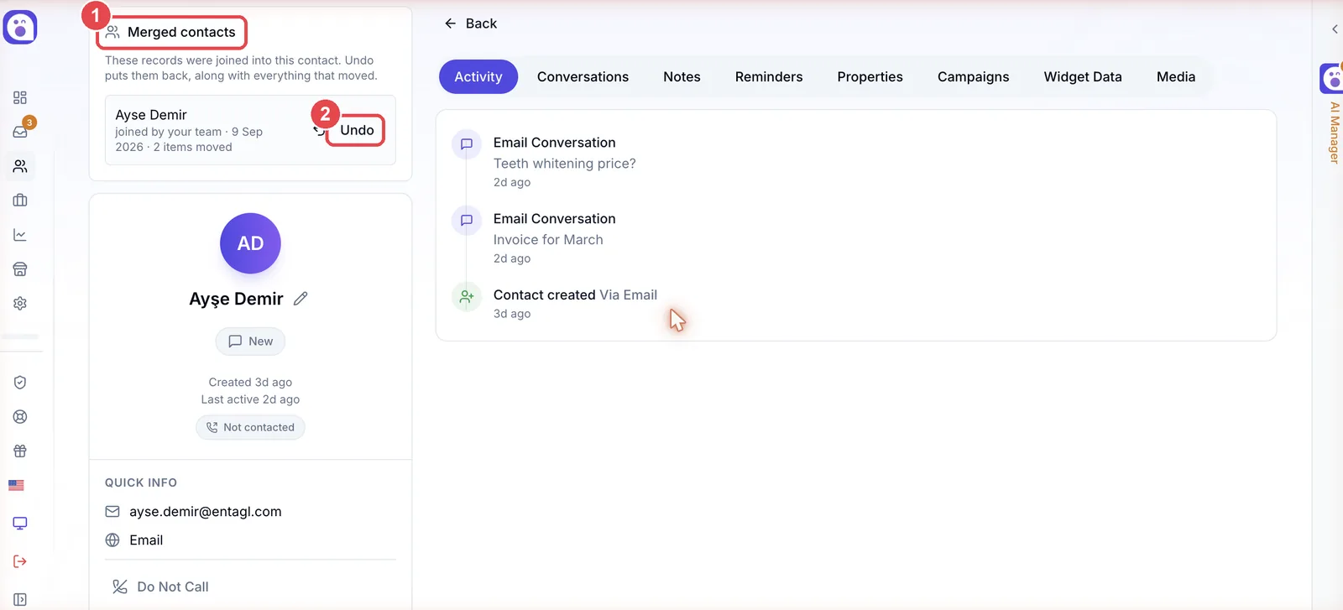1343x610 pixels.
Task: Click the monitor screen icon in sidebar
Action: [20, 524]
